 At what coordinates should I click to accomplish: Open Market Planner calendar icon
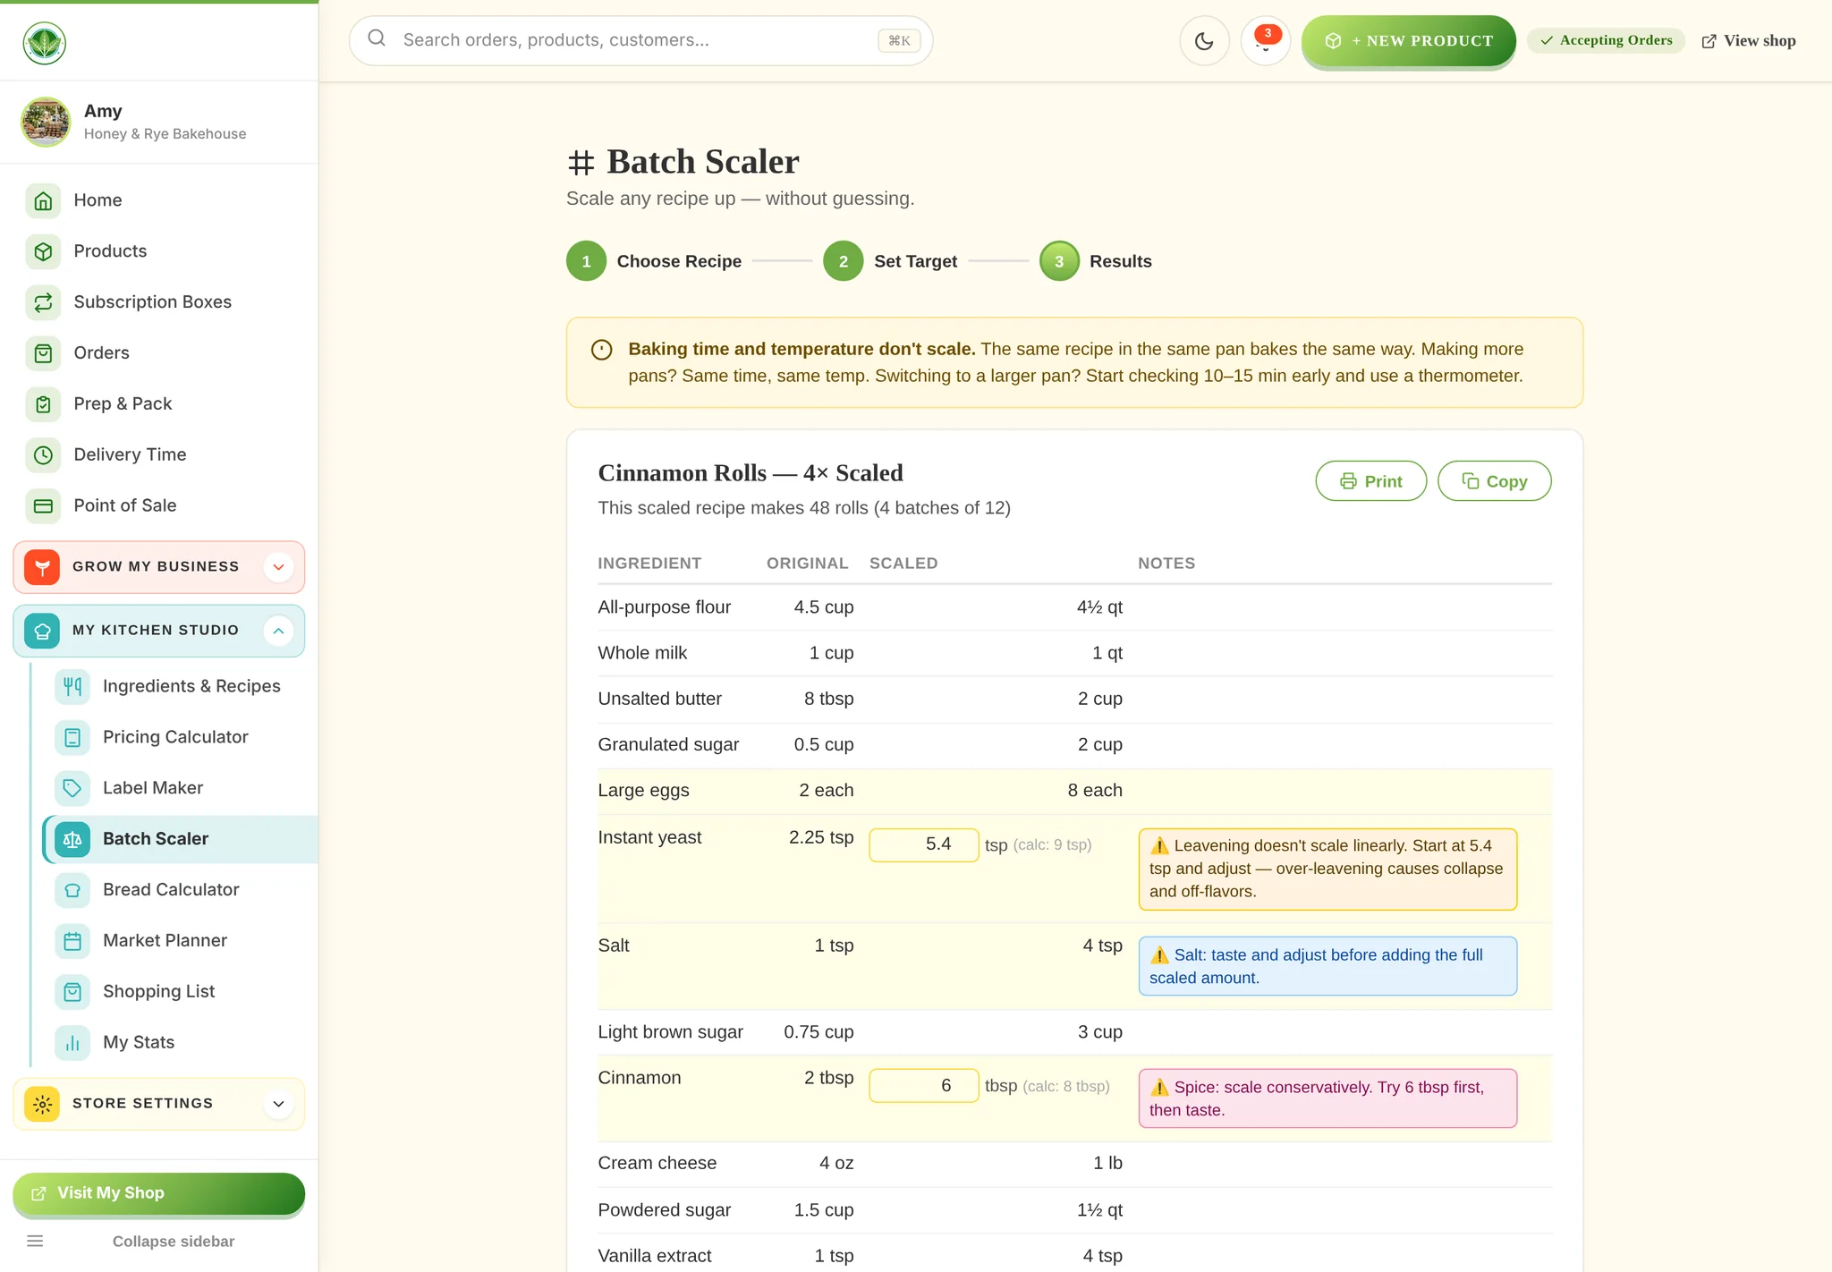coord(72,941)
